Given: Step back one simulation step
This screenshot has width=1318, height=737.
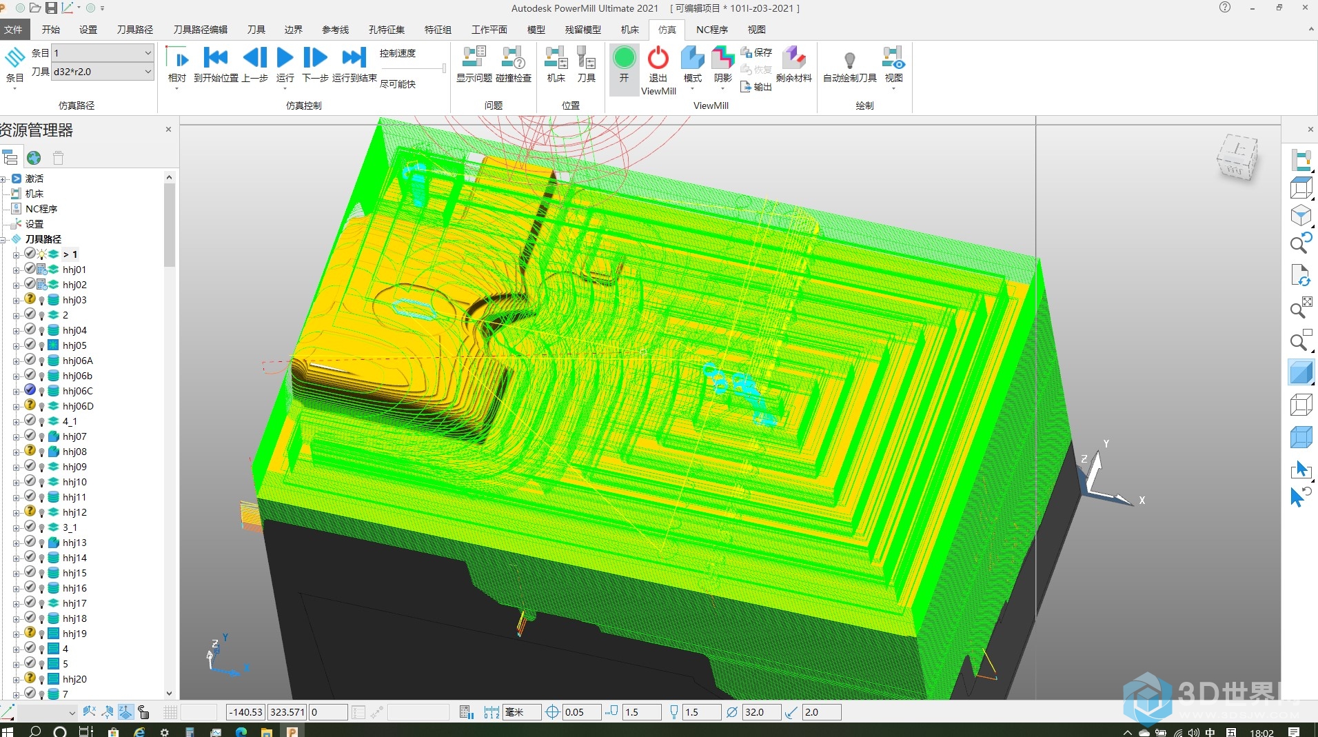Looking at the screenshot, I should coord(255,65).
